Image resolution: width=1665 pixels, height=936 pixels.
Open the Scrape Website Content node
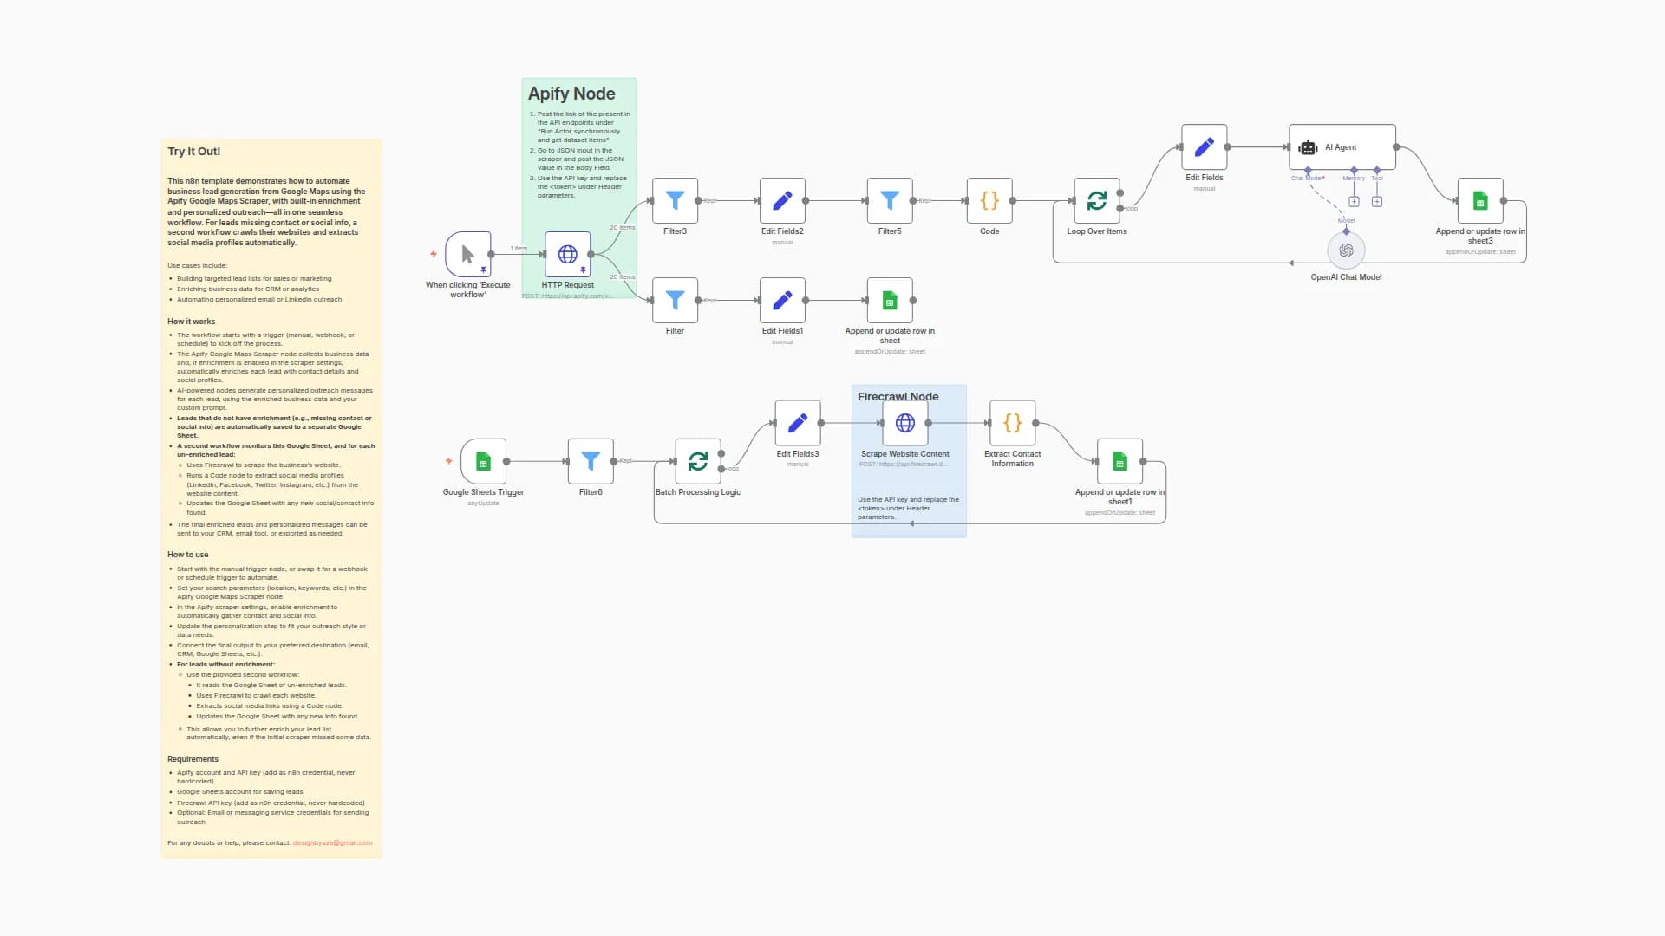click(905, 424)
